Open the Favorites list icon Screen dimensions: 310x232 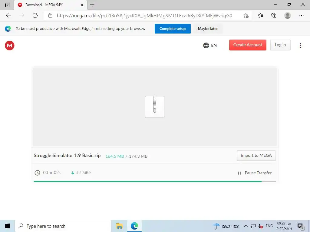[260, 15]
